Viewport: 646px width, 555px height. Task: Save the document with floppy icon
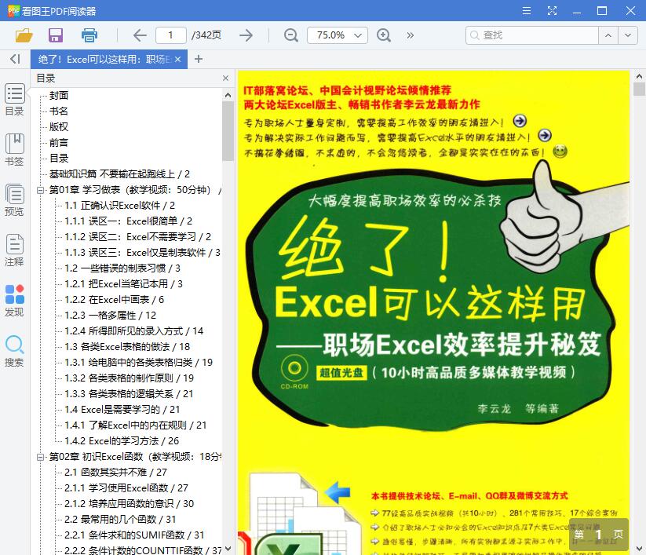56,35
